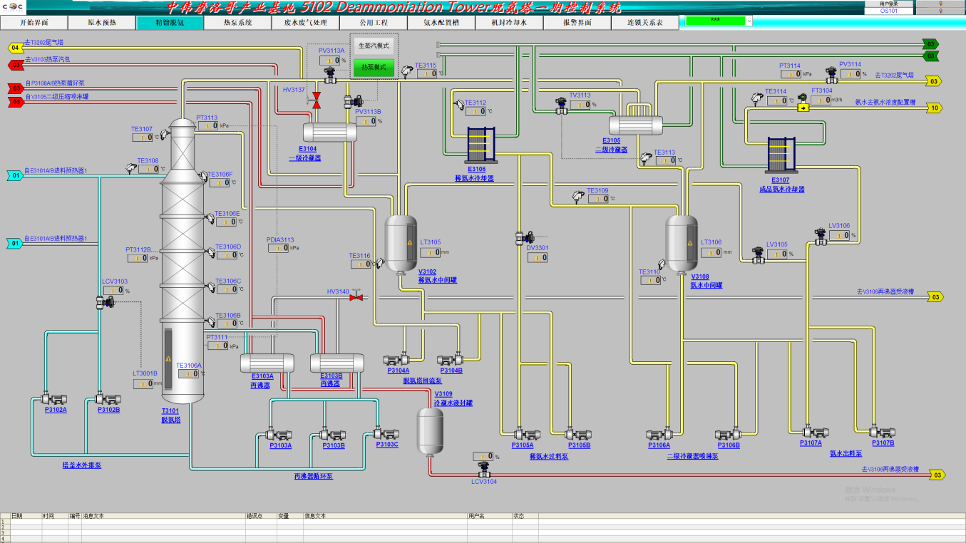The image size is (966, 543).
Task: Select the P3107B discharge pump icon
Action: tap(882, 432)
